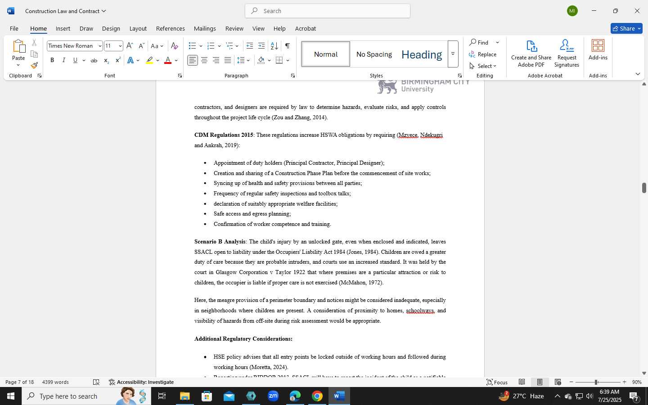This screenshot has height=405, width=648.
Task: Toggle numbered list formatting
Action: (x=211, y=46)
